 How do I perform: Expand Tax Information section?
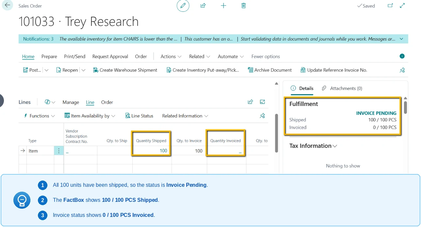313,146
